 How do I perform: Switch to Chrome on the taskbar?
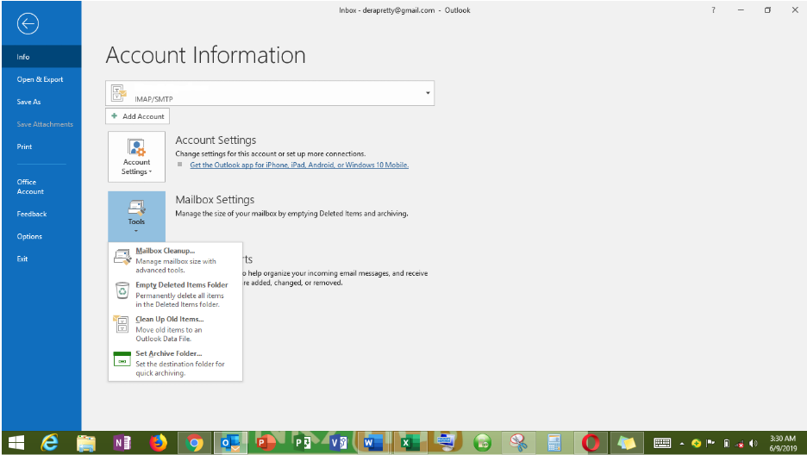[x=195, y=443]
